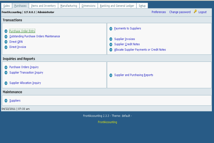Click arrow icon beside Direct Invoice
The height and width of the screenshot is (143, 214).
[x=6, y=47]
